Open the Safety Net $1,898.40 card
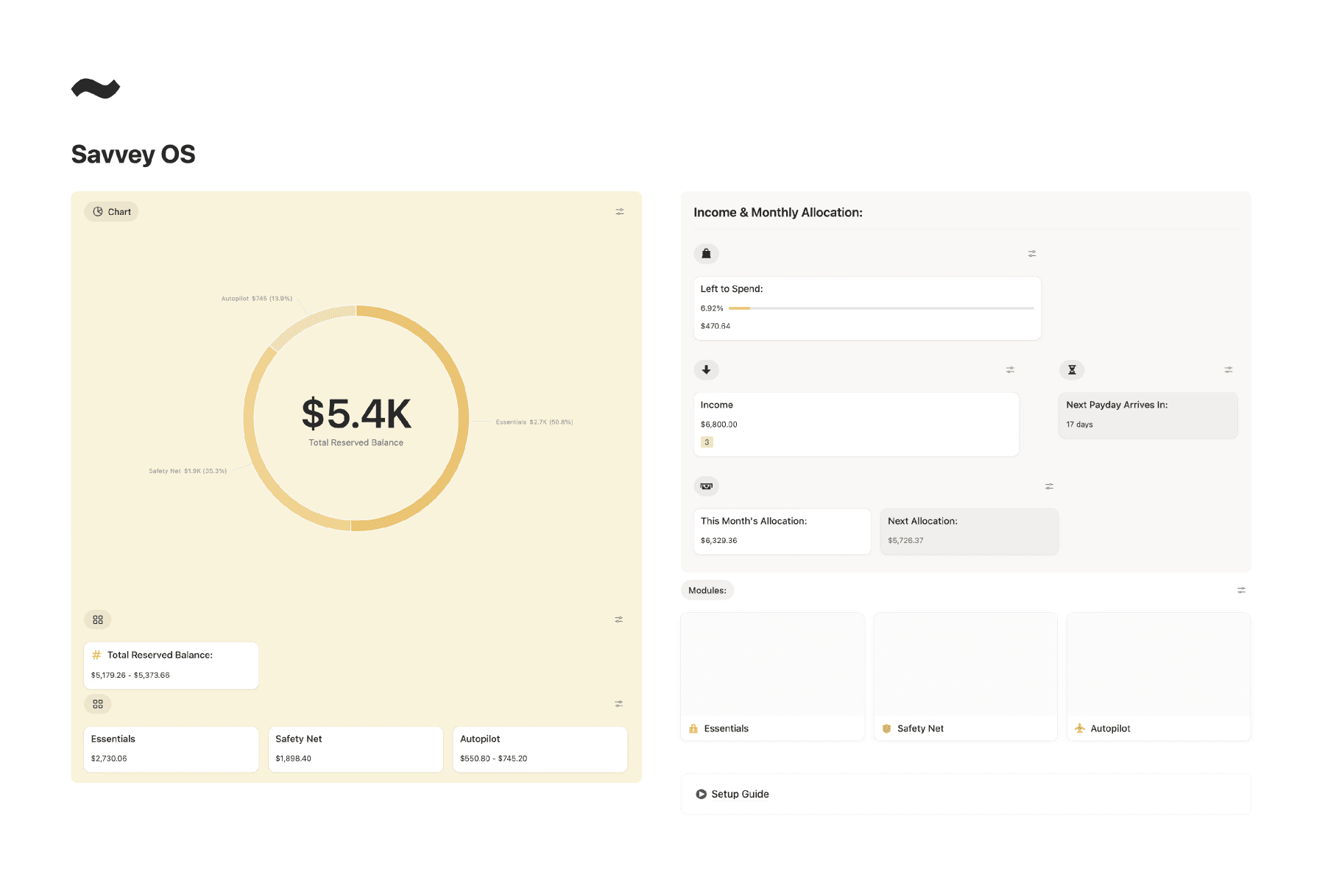Image resolution: width=1325 pixels, height=883 pixels. [x=356, y=749]
